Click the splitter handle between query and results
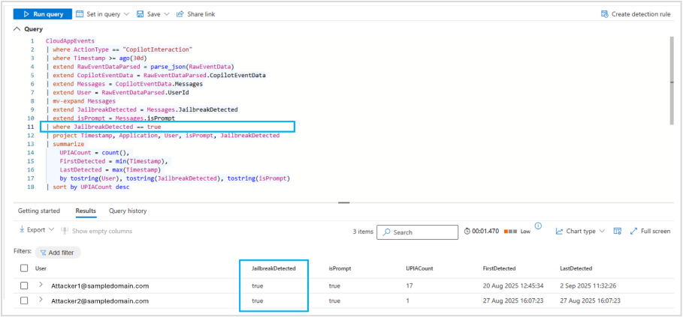This screenshot has width=683, height=317. click(x=344, y=202)
